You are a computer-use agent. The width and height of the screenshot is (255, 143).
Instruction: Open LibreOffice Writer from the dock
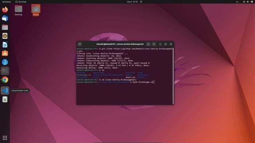point(5,45)
